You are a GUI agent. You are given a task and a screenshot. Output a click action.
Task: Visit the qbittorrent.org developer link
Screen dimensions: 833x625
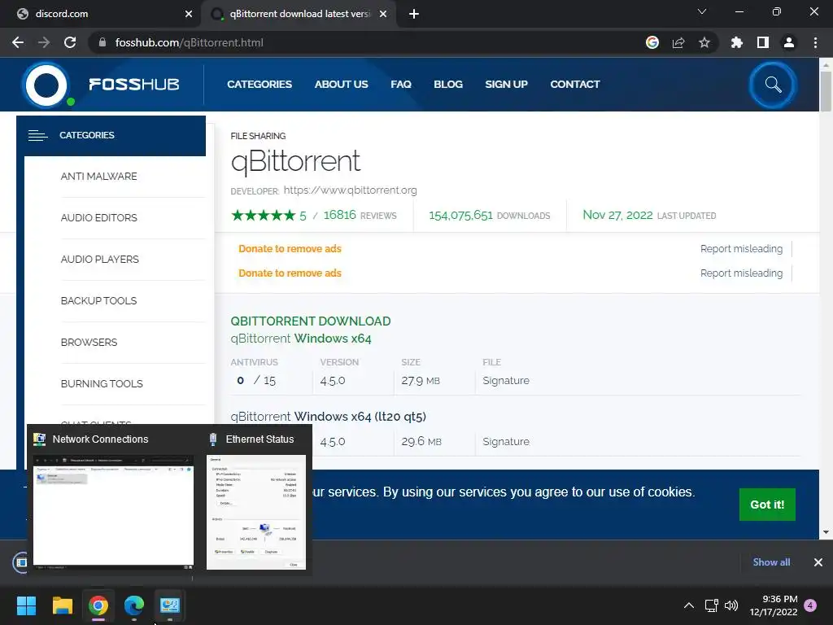click(x=350, y=190)
